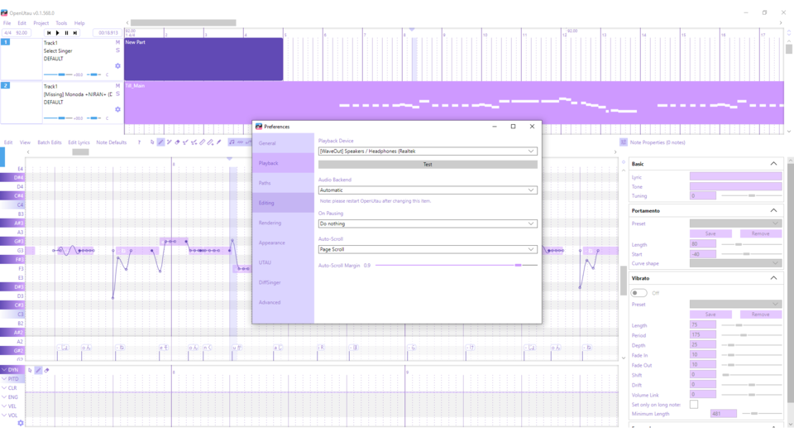
Task: Open expression settings gear at bottom left
Action: tap(21, 423)
